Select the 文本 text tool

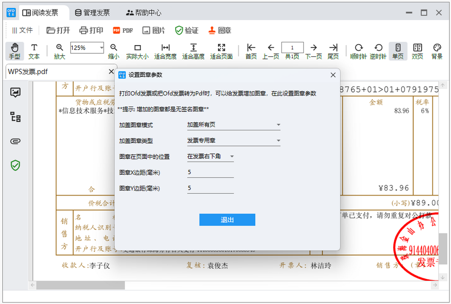[34, 51]
